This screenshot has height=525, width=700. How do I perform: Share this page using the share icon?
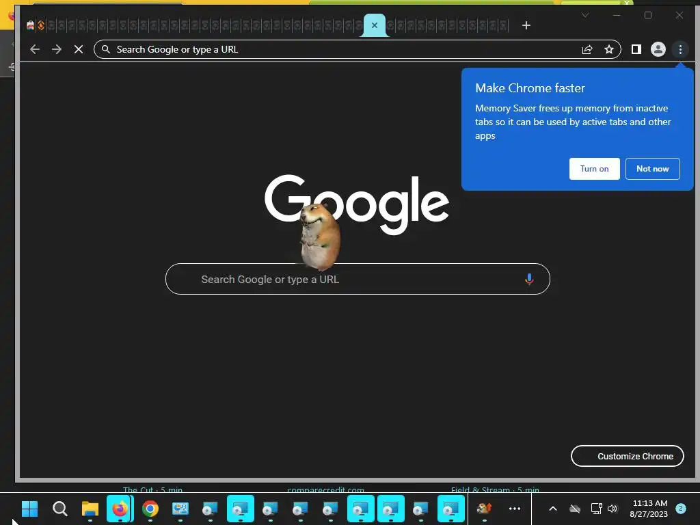click(x=587, y=49)
